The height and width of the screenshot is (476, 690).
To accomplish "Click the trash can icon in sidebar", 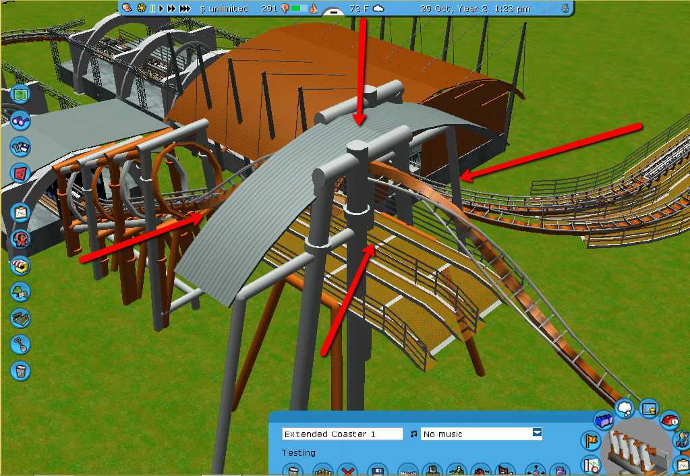I will 21,370.
